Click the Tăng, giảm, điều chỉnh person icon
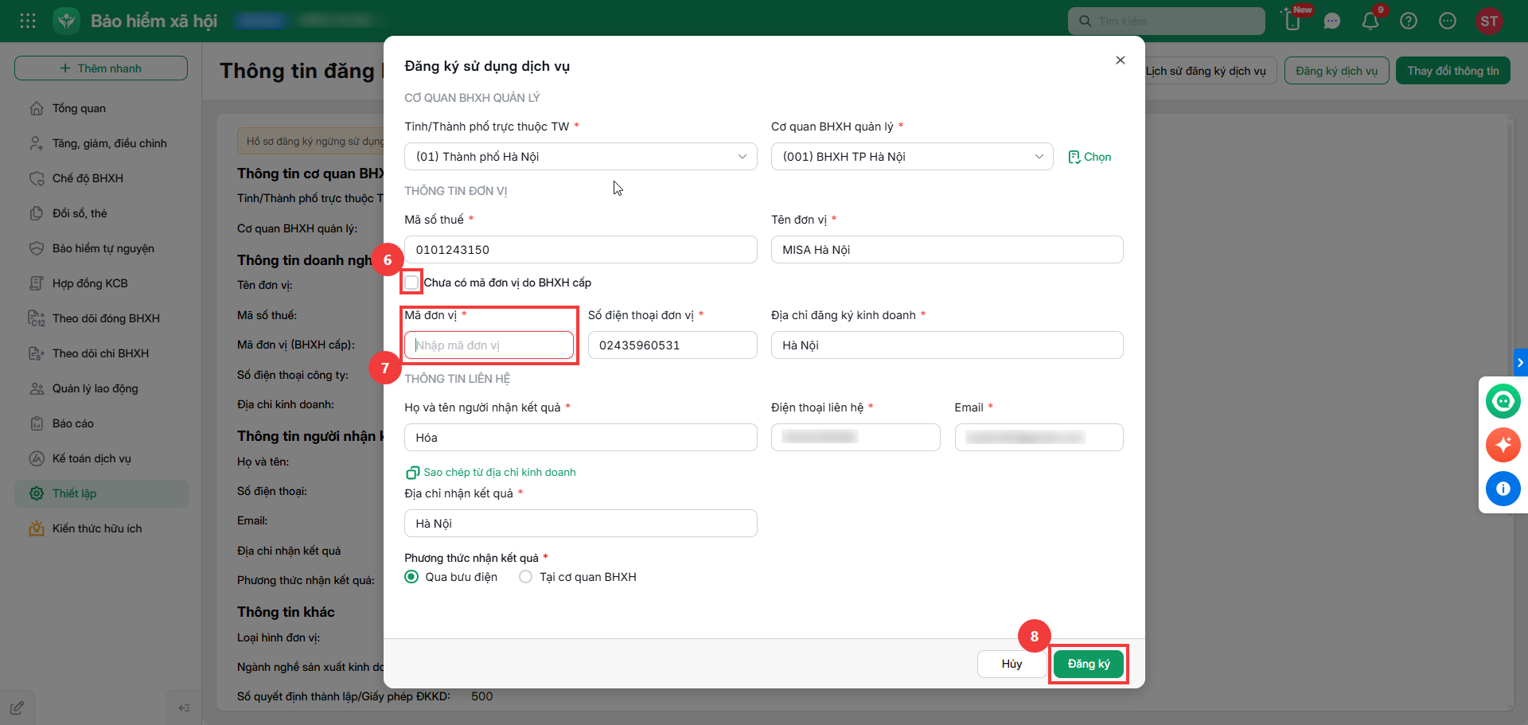 (37, 143)
